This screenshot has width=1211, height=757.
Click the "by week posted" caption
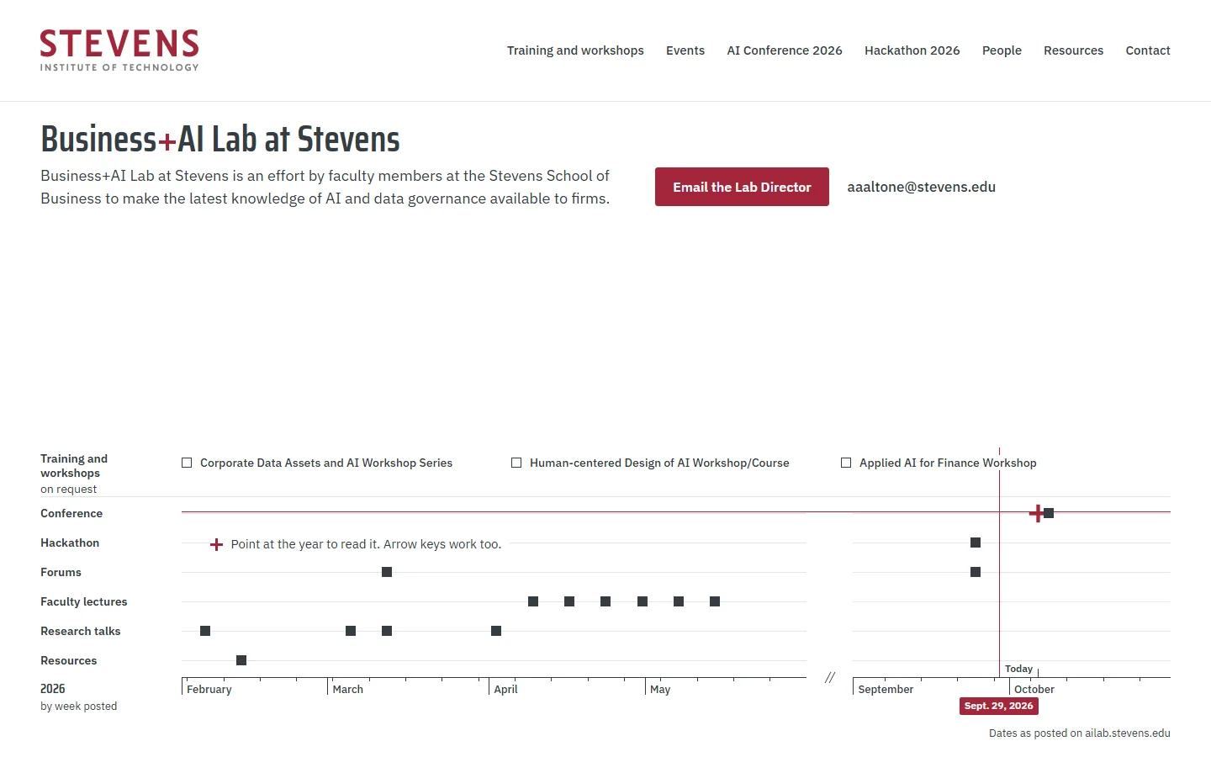coord(79,707)
